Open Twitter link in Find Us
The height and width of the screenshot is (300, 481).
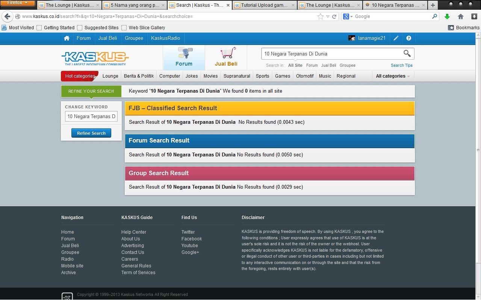click(188, 232)
